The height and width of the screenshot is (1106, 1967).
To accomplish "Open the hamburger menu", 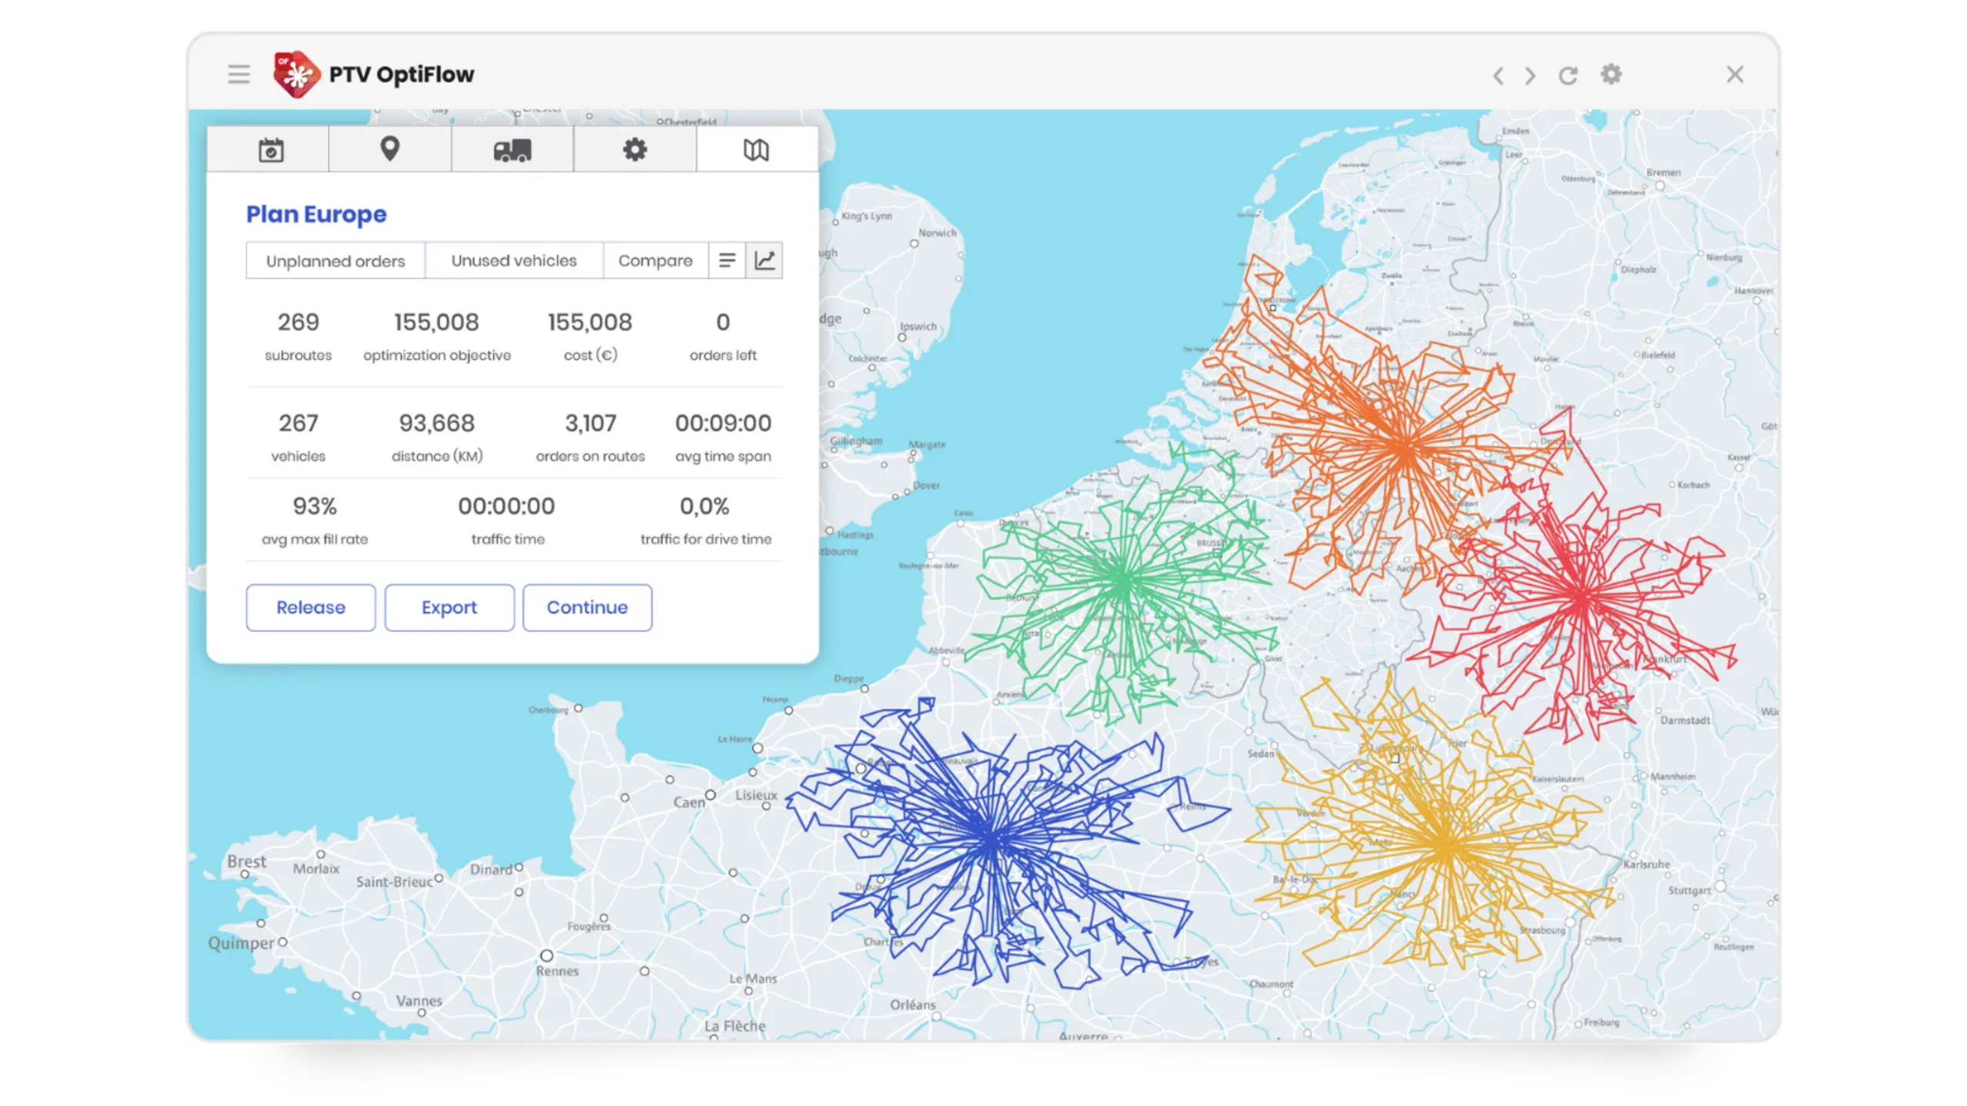I will click(239, 75).
